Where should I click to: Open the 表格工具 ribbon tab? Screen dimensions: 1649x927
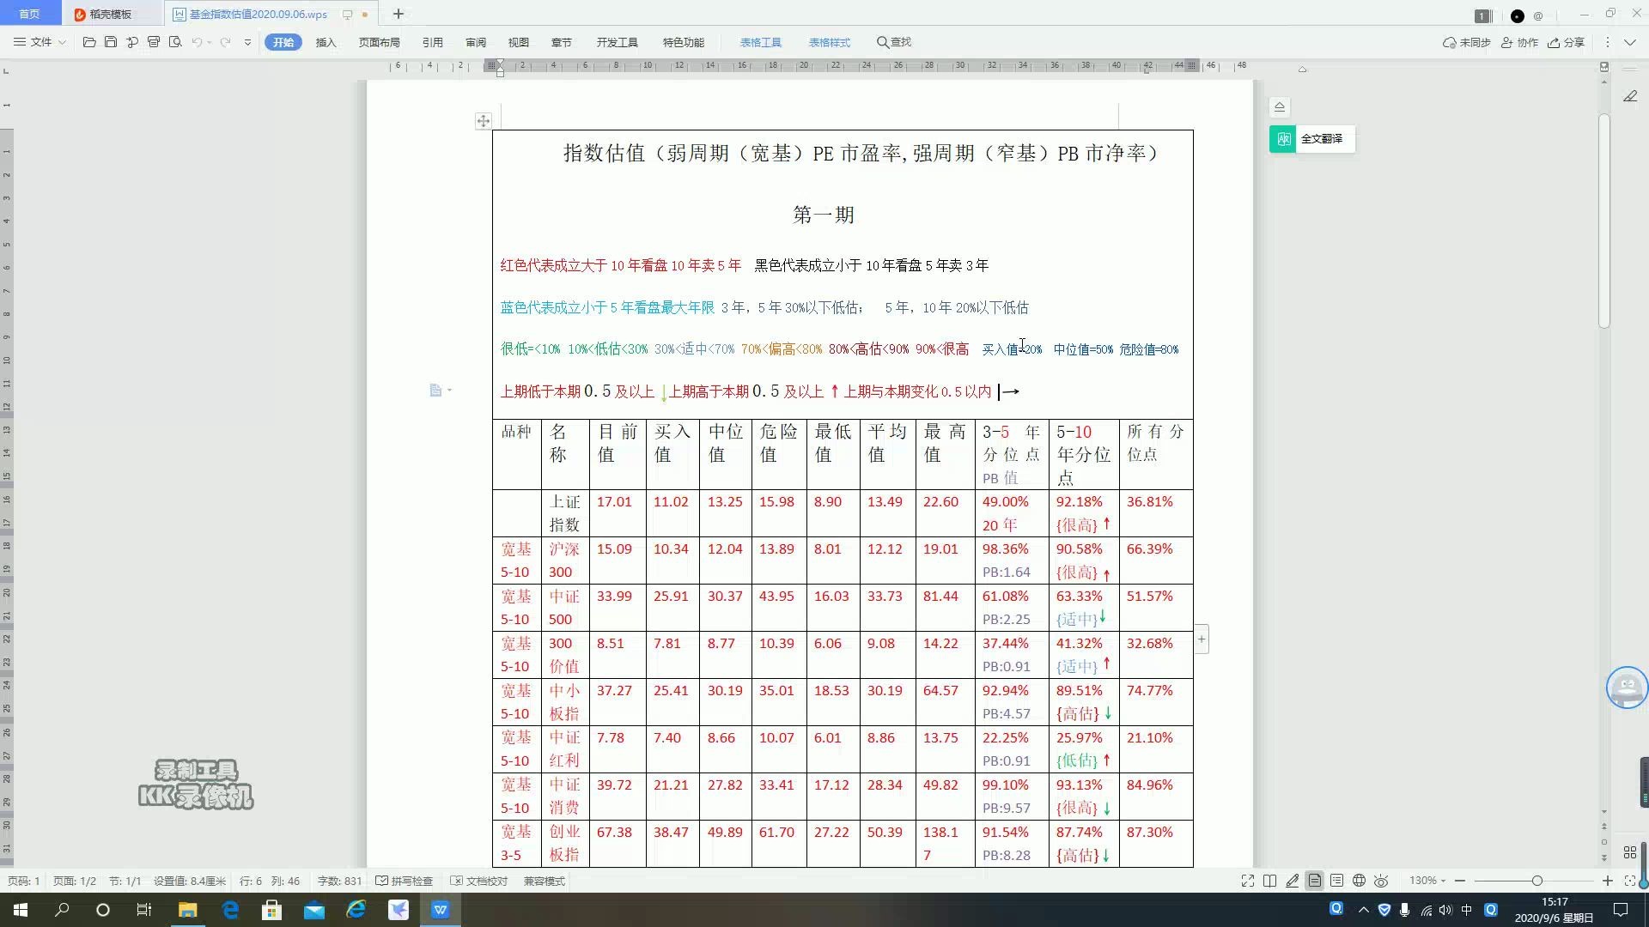click(x=761, y=42)
